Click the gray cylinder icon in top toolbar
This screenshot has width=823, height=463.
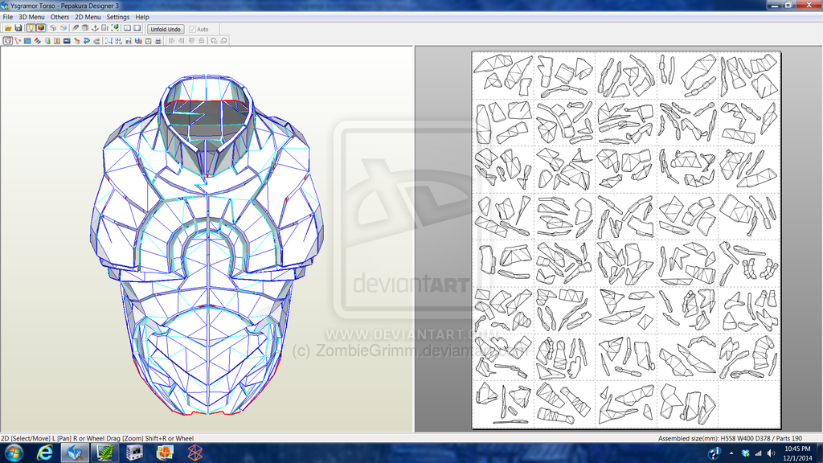[x=85, y=28]
